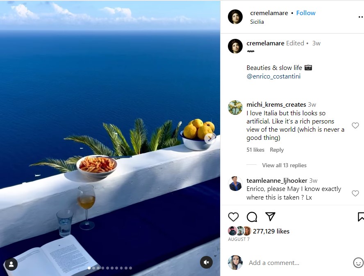Open Sicilia location link

coord(257,22)
